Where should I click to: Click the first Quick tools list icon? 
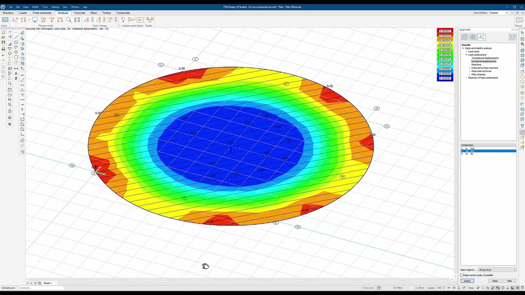point(464,37)
